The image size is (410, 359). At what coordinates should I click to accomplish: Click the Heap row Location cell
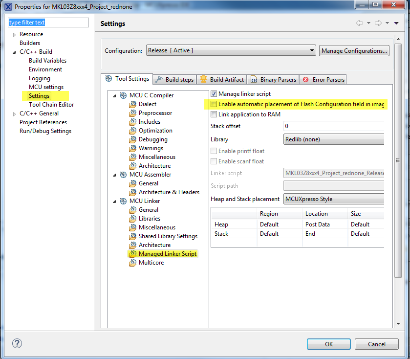pos(325,224)
